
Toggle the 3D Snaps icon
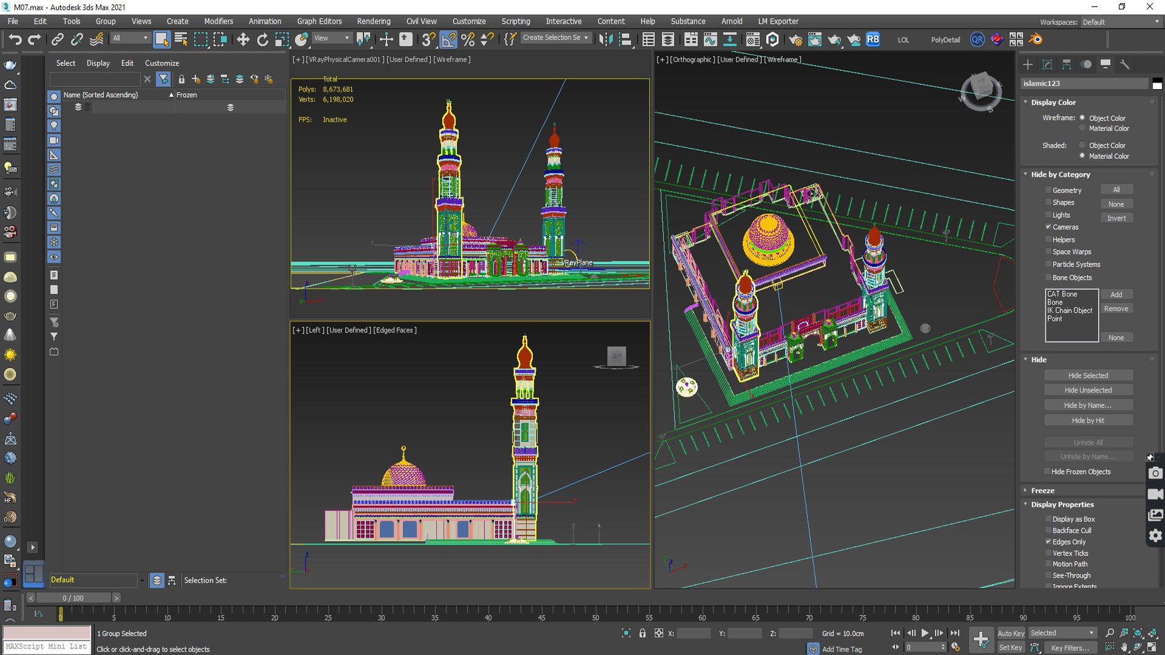pos(428,39)
